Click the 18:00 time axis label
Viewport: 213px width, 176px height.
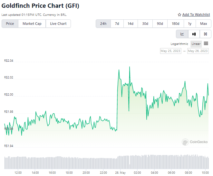69,173
